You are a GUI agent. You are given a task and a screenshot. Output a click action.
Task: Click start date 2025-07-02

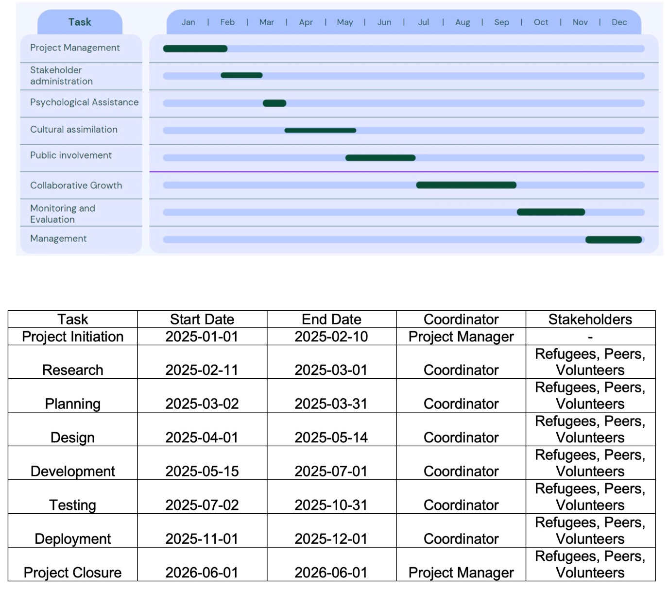[202, 505]
